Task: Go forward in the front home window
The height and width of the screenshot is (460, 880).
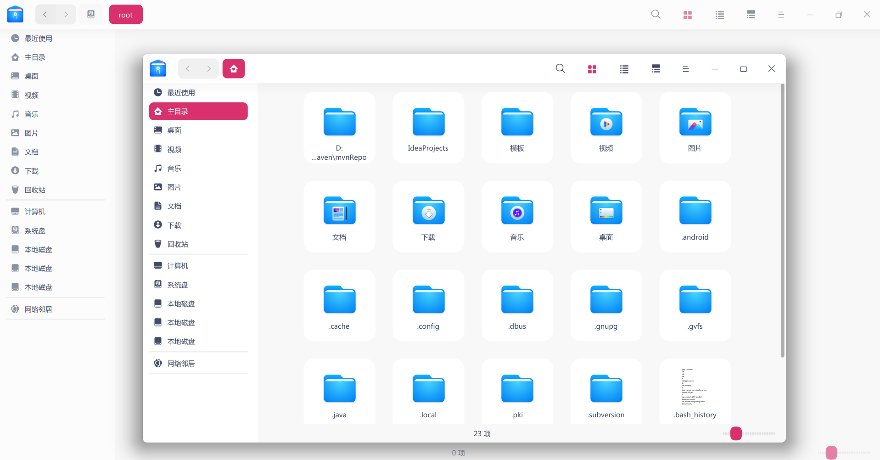Action: pyautogui.click(x=208, y=69)
